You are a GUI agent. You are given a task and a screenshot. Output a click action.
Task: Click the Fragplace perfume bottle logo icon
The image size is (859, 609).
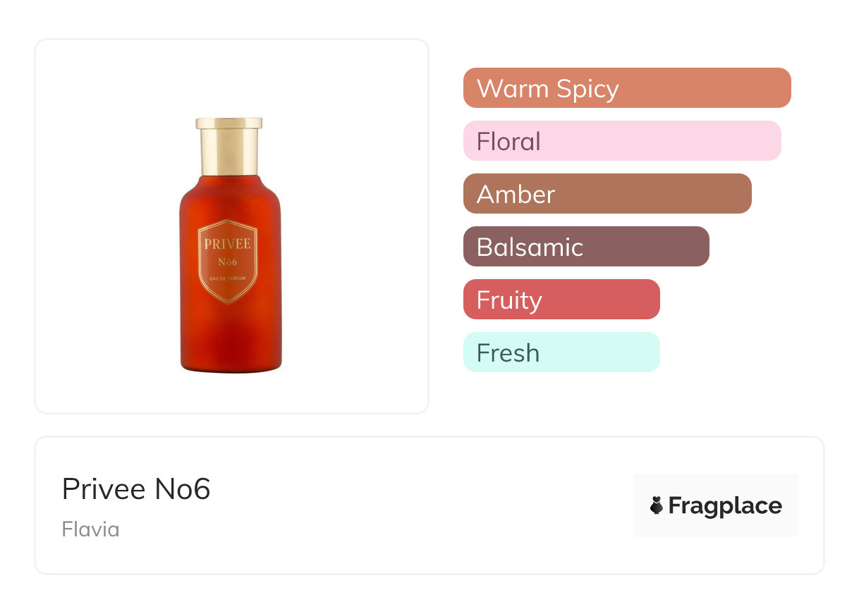click(x=657, y=505)
